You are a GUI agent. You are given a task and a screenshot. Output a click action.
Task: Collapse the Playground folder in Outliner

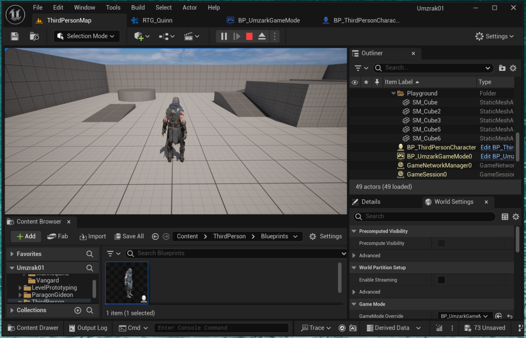[393, 93]
